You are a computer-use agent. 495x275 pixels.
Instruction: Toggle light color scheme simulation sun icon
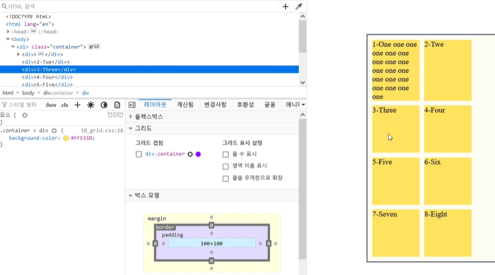coord(90,105)
